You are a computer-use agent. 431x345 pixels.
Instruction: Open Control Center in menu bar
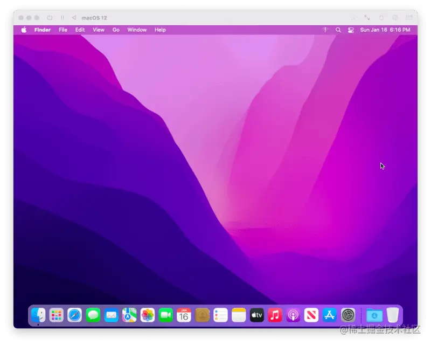pos(351,30)
